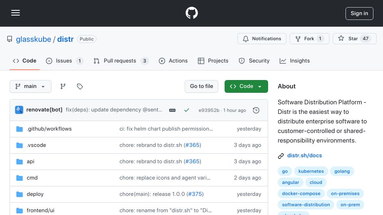Expand the main branch dropdown
Screen dimensions: 383x215
(x=31, y=86)
